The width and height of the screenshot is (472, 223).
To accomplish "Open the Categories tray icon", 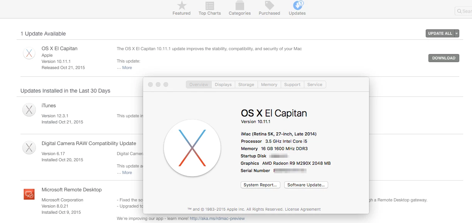I will click(239, 5).
